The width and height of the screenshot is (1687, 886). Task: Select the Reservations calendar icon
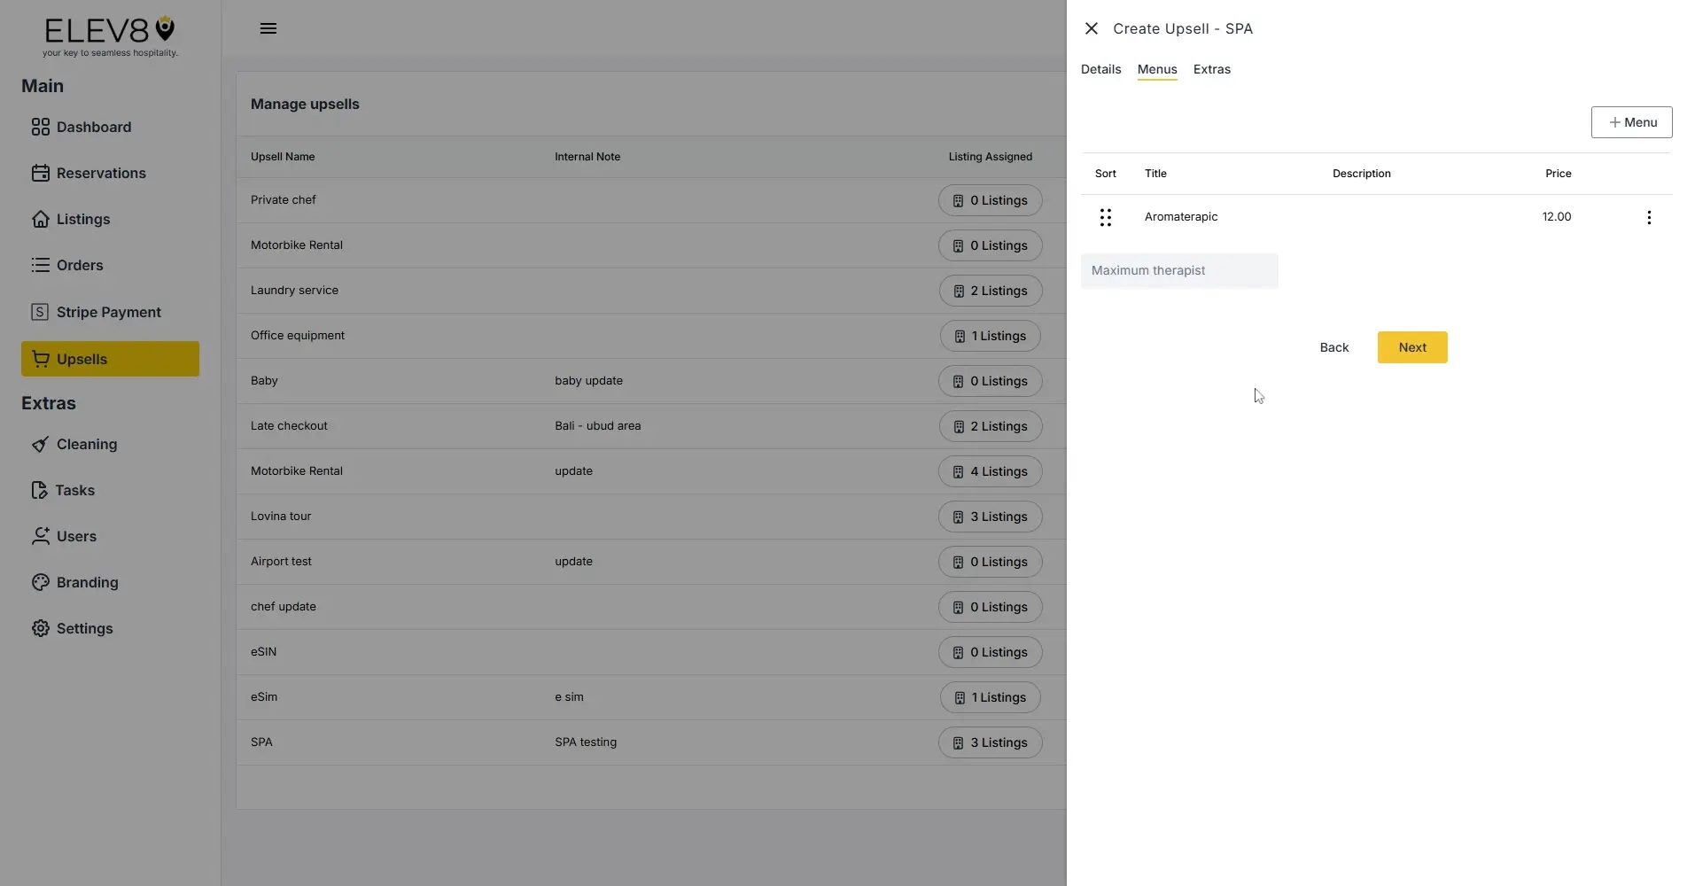pyautogui.click(x=41, y=173)
